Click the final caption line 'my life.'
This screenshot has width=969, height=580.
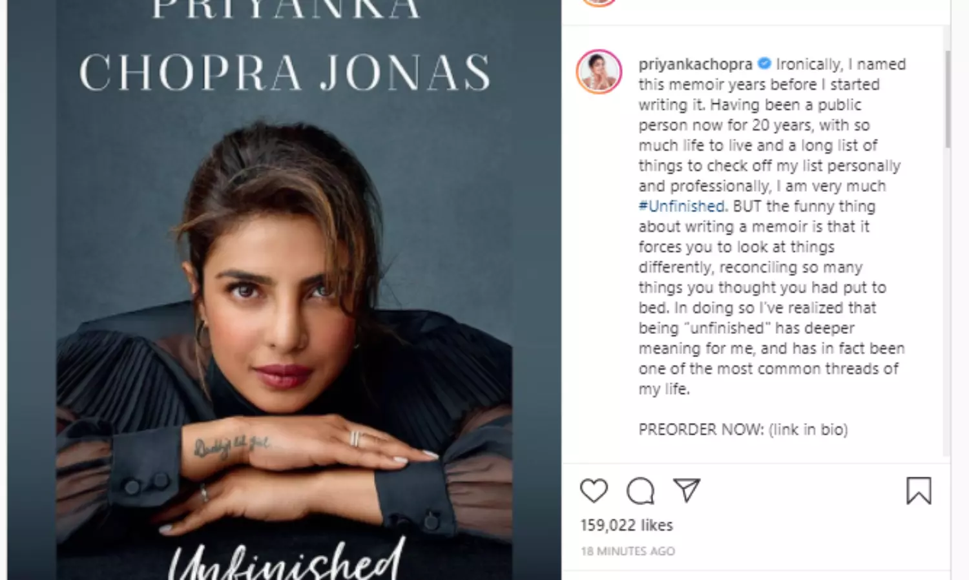(x=664, y=389)
